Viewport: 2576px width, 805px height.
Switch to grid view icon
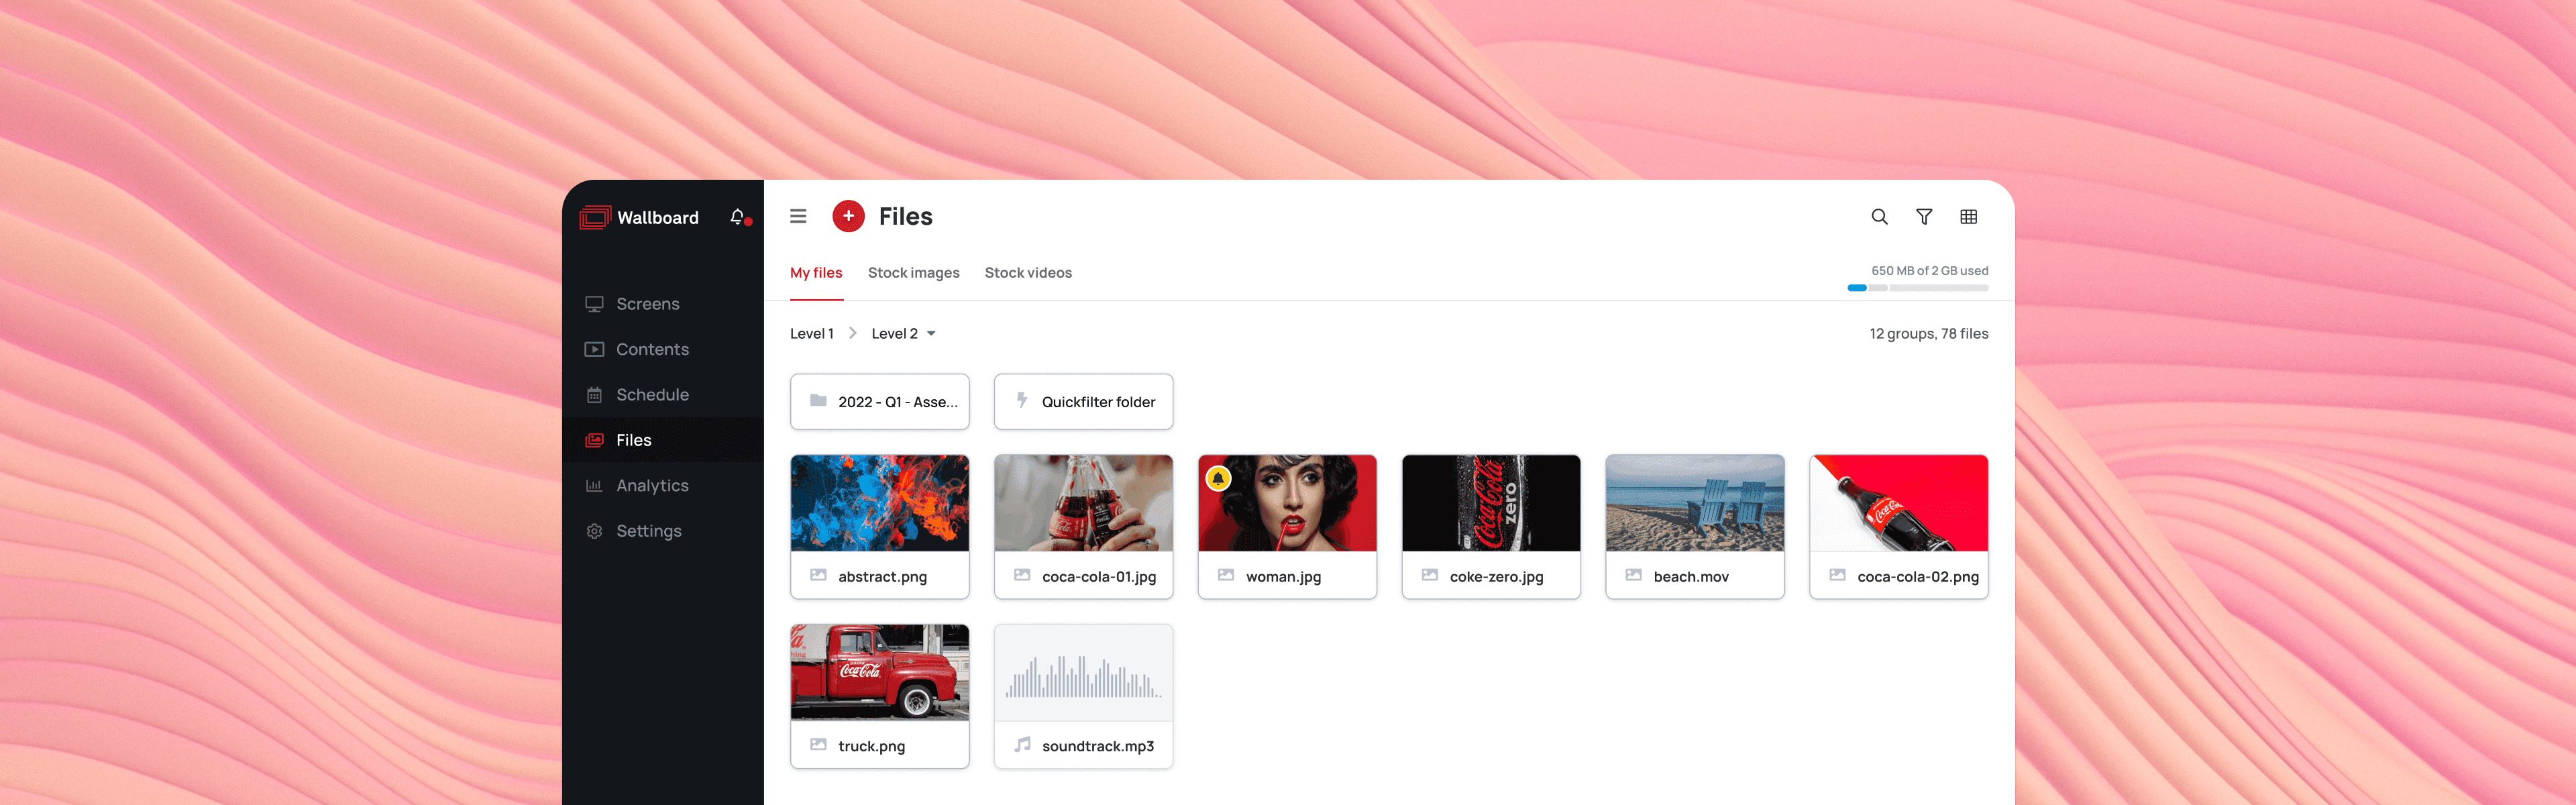point(1968,217)
